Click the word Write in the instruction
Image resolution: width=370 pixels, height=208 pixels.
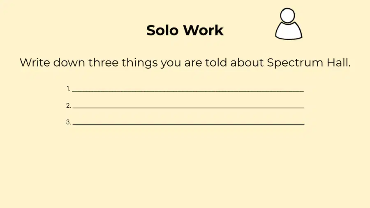click(x=35, y=62)
